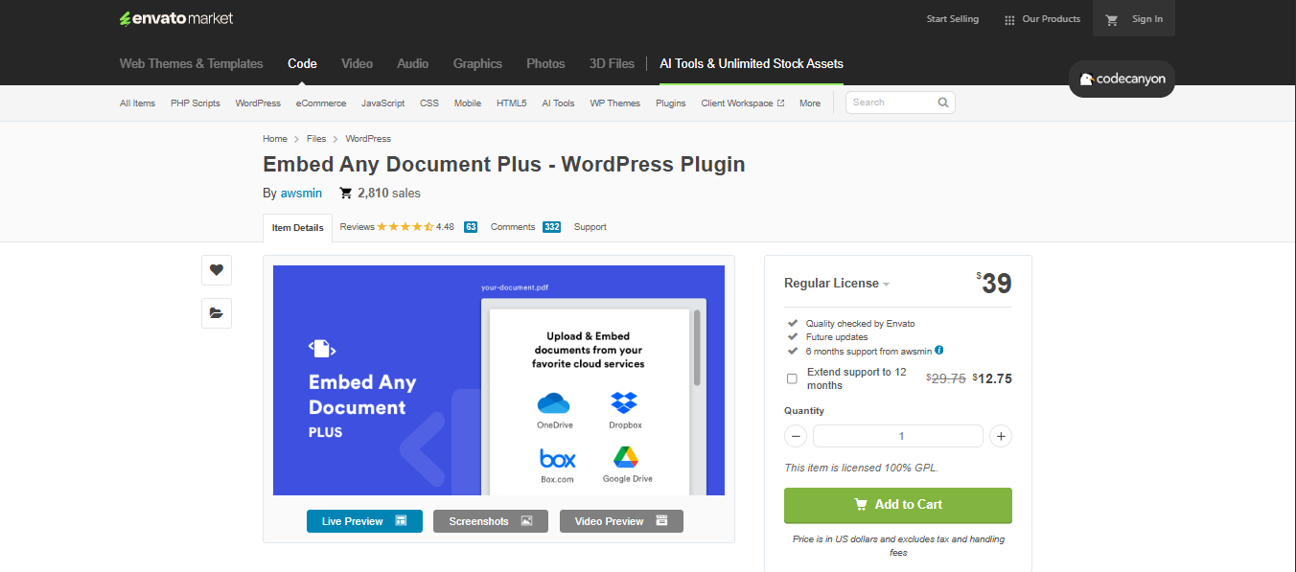Screen dimensions: 1296x572
Task: Click the CodeCanyon logo badge
Action: [1122, 80]
